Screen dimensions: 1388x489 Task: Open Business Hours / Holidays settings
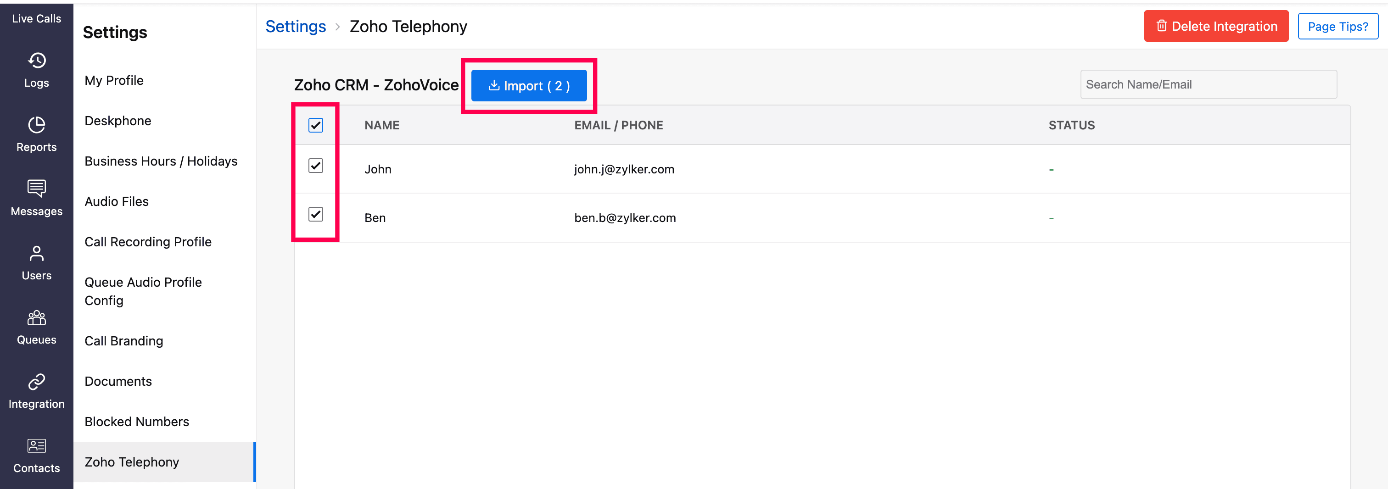pyautogui.click(x=161, y=161)
